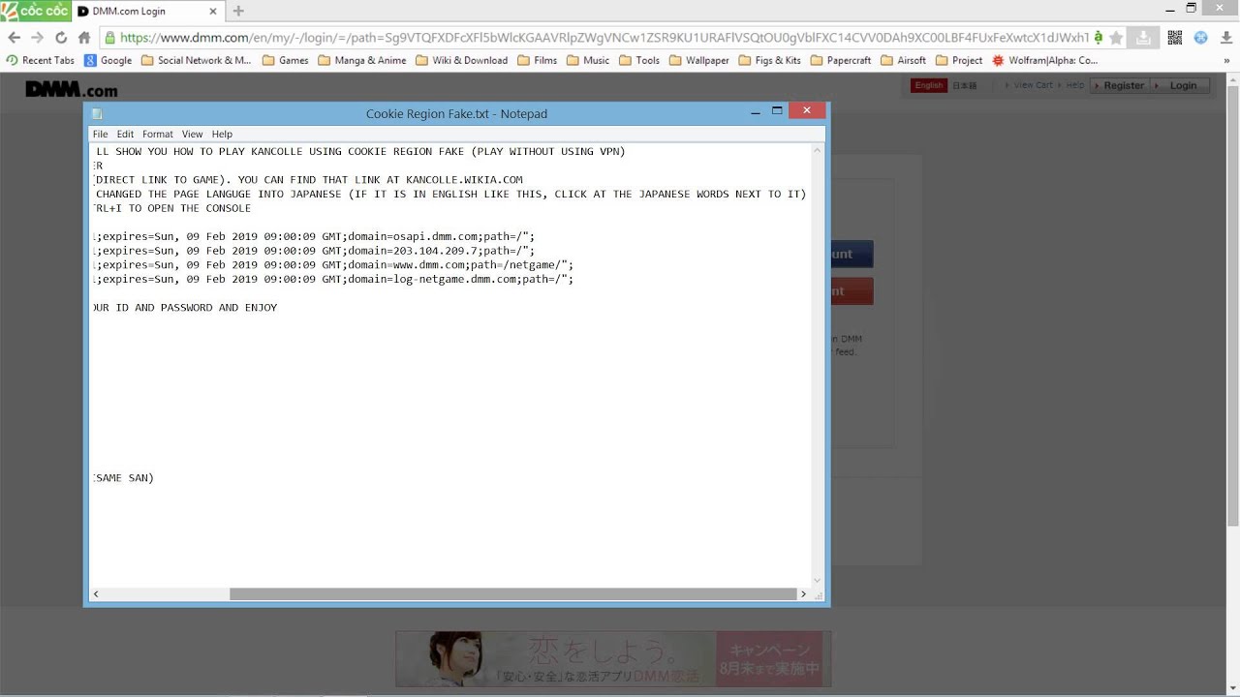1240x697 pixels.
Task: Open the QR code extension
Action: coord(1175,38)
